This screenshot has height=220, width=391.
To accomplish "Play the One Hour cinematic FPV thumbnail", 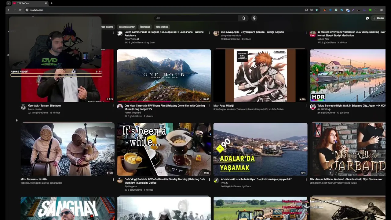I will click(x=164, y=75).
